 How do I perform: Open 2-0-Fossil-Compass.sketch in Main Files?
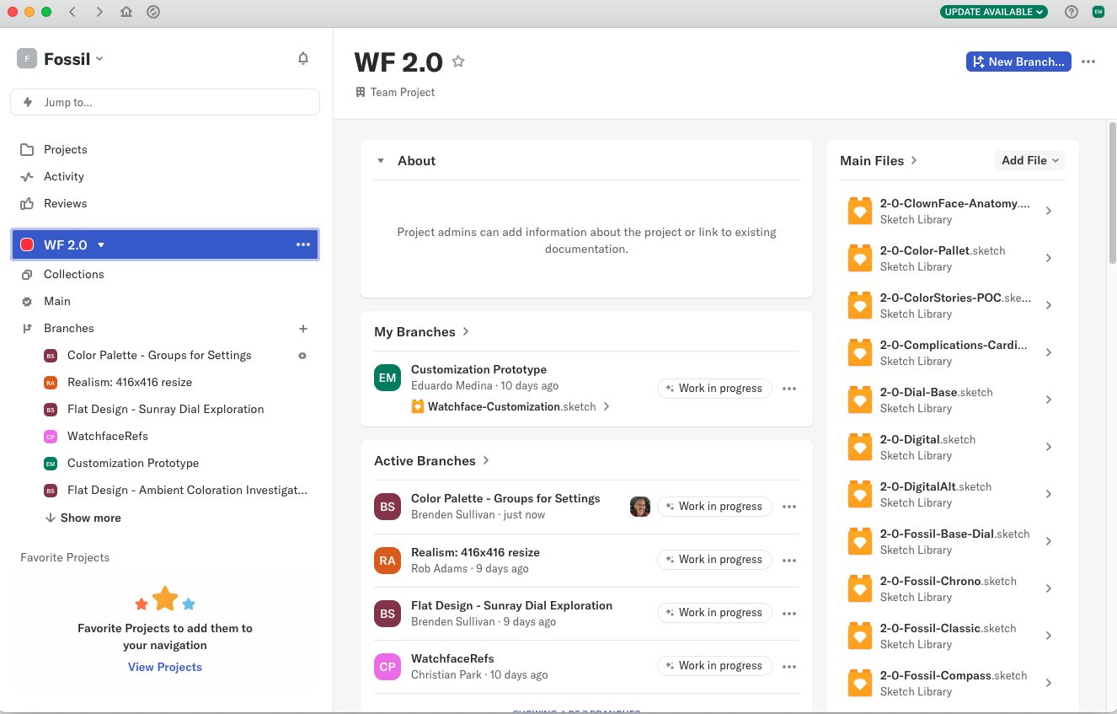[x=952, y=683]
